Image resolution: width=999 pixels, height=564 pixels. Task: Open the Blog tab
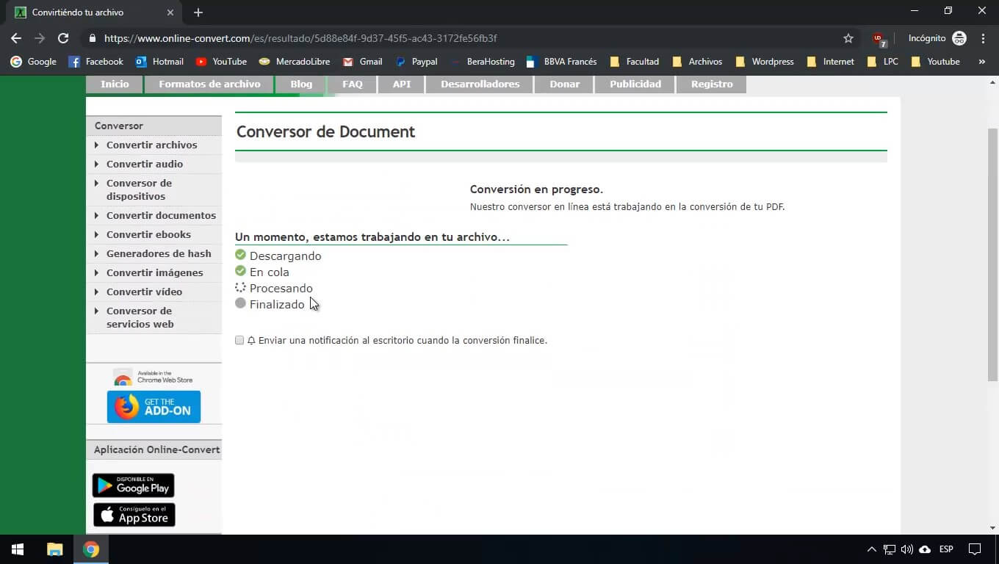[301, 84]
